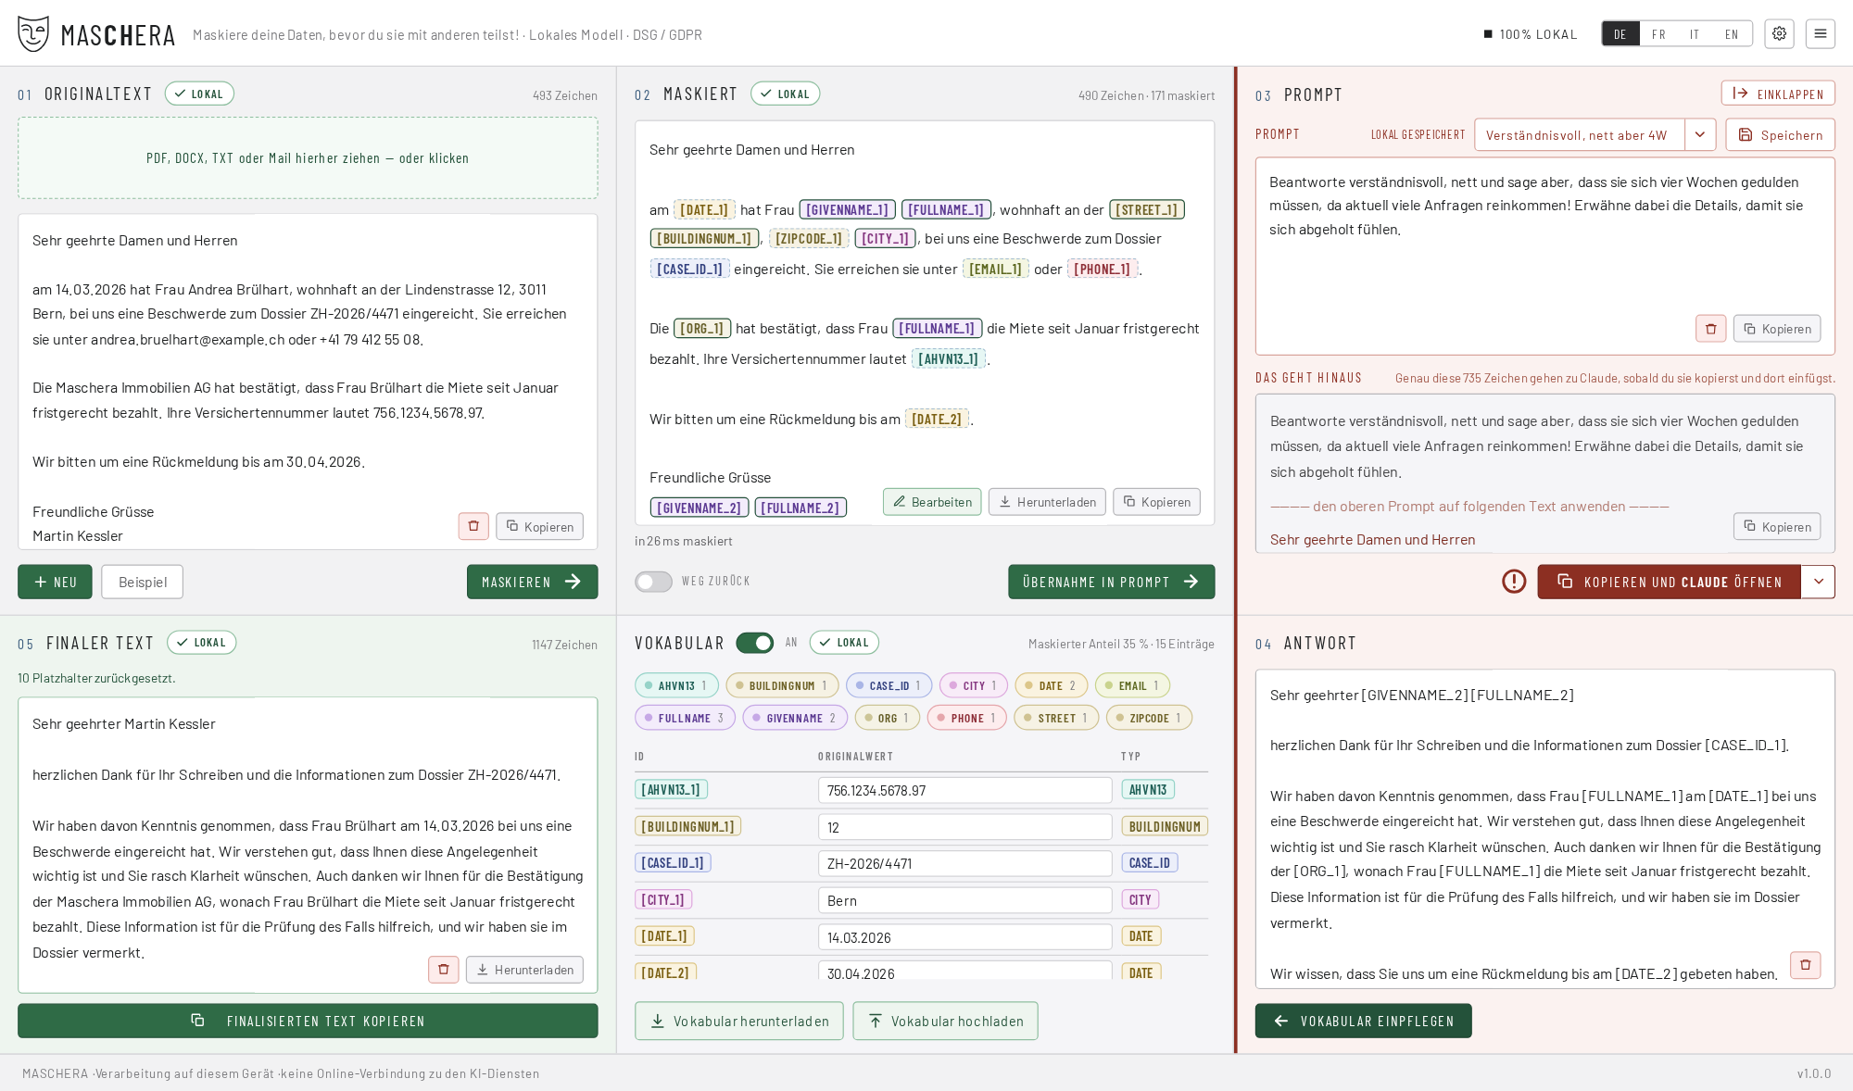Toggle the FULLNAME vocabulary filter chip
1853x1091 pixels.
tap(685, 718)
